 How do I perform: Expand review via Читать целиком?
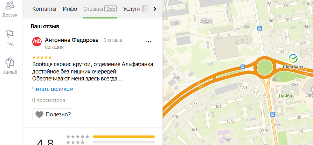tap(53, 89)
